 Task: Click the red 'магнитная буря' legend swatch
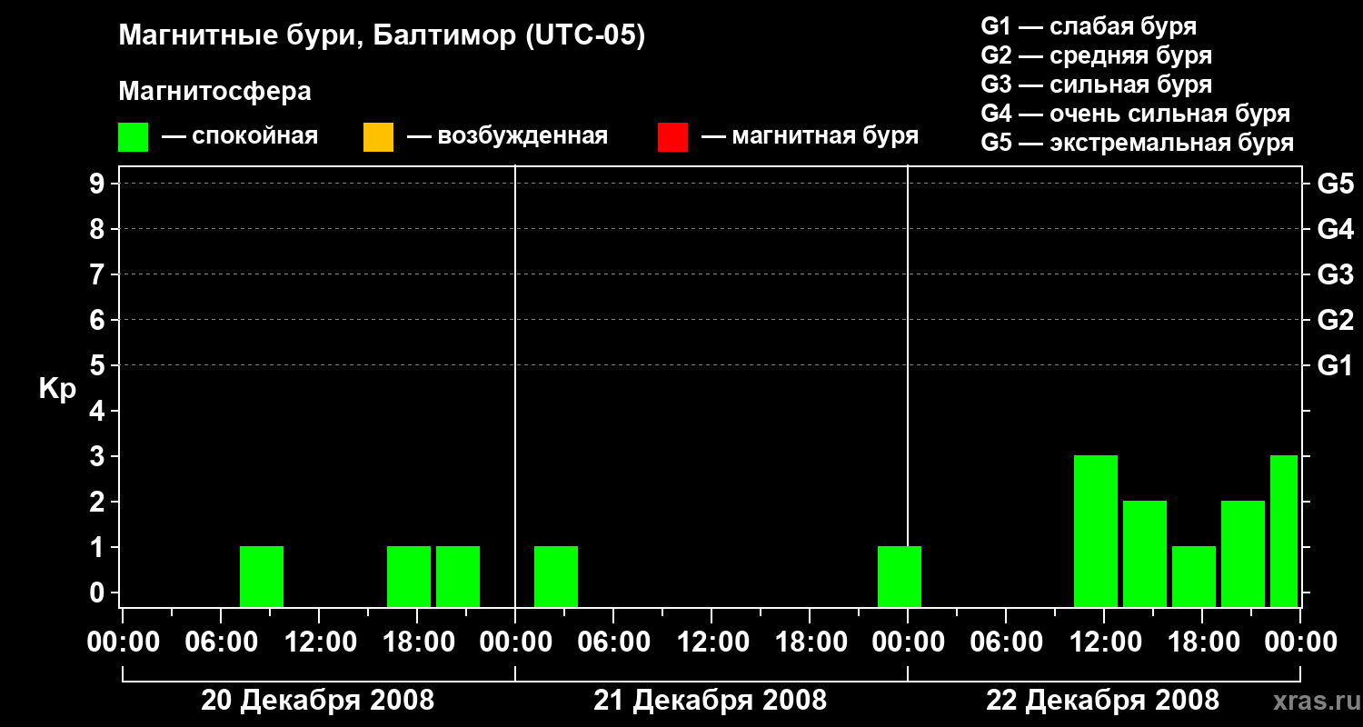[672, 137]
